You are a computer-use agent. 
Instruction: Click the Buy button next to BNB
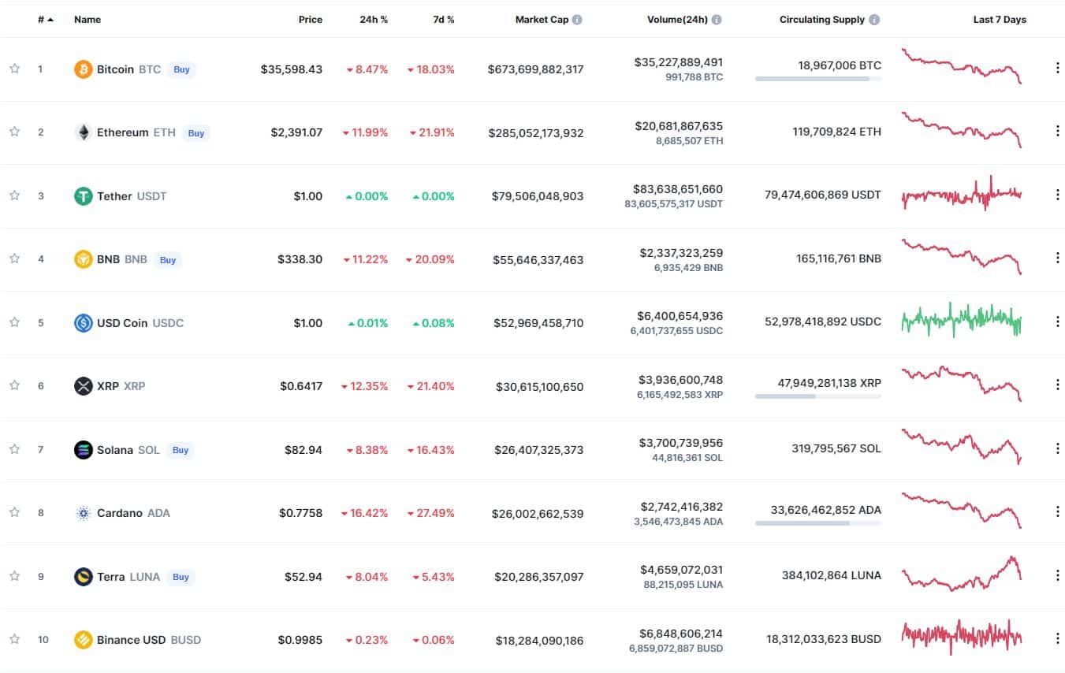click(168, 260)
